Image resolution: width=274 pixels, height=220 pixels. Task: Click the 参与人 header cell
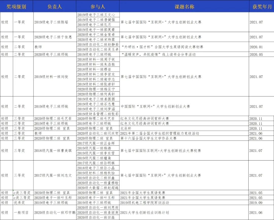[98, 7]
